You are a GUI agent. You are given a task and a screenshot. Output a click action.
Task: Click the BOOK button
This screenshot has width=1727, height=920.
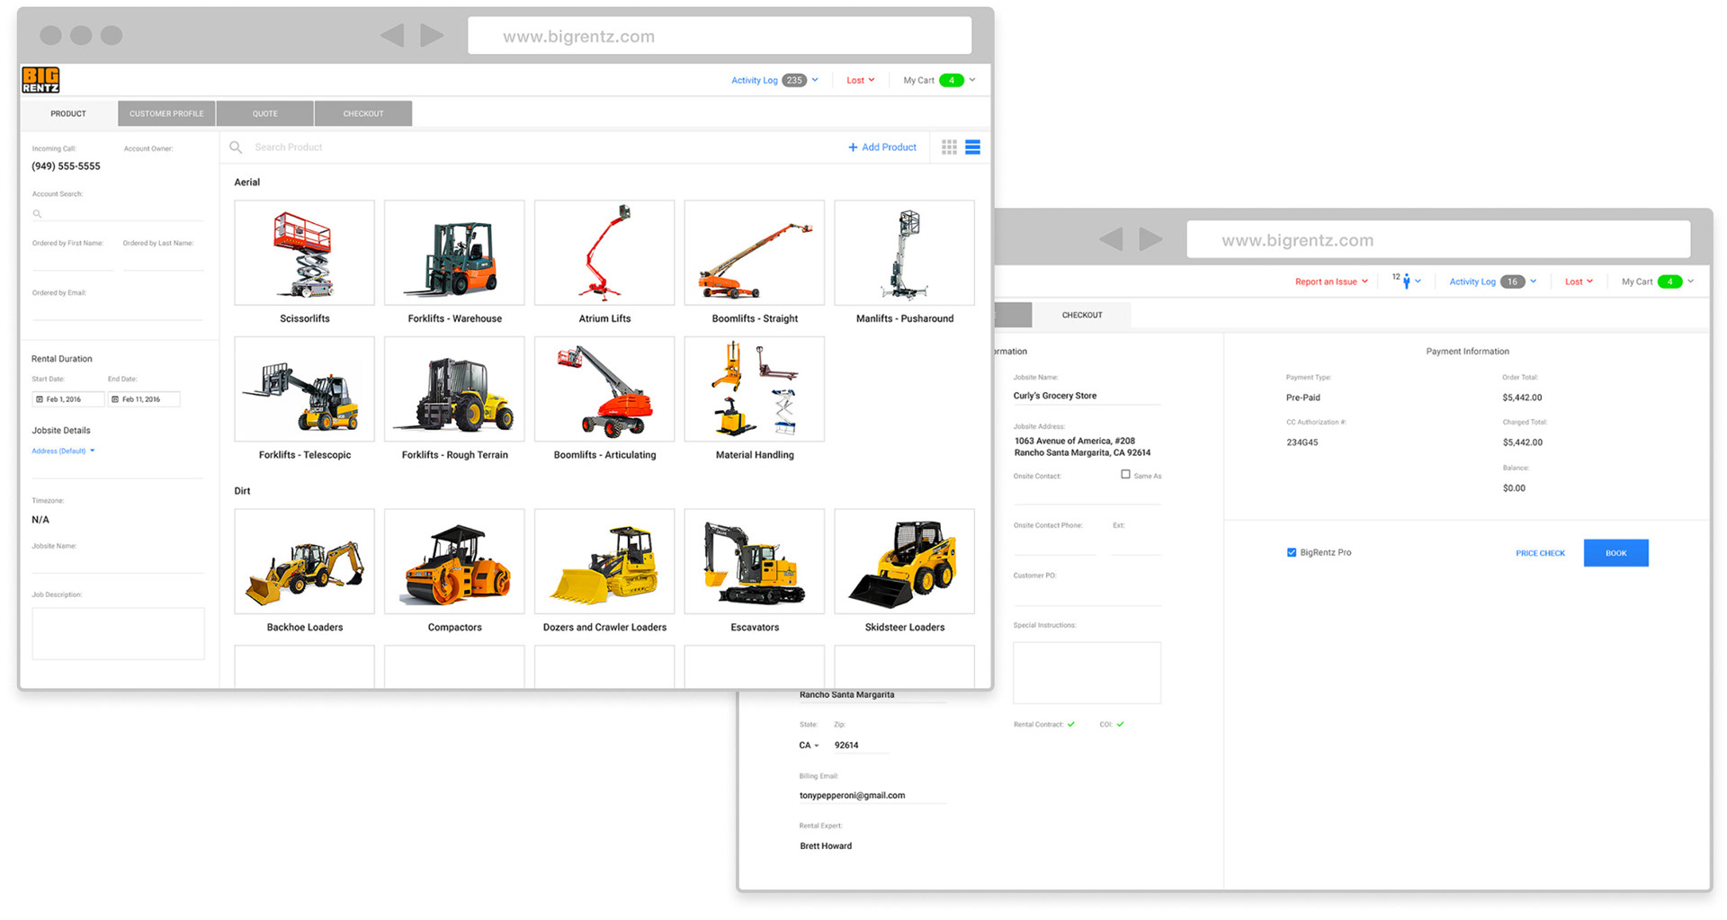tap(1615, 553)
